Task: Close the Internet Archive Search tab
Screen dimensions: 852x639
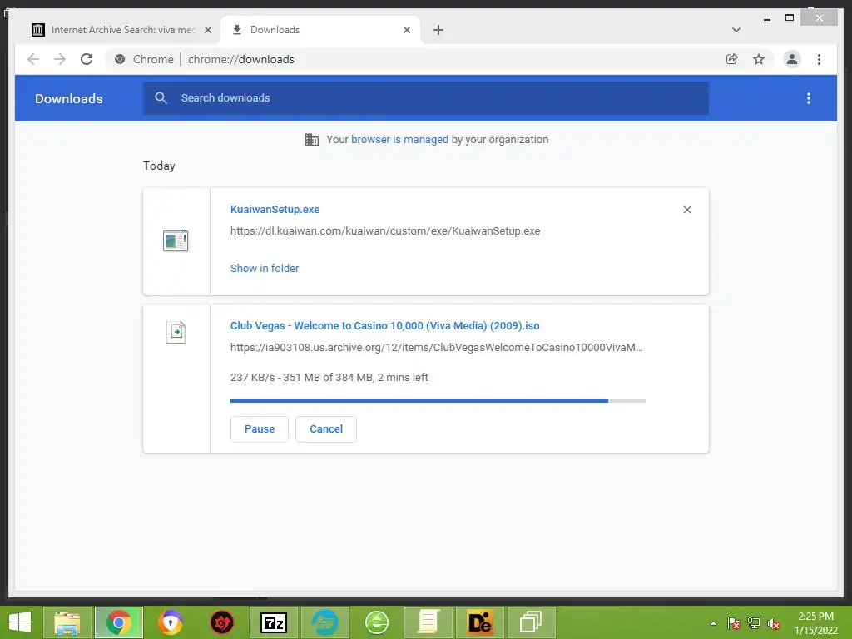Action: tap(207, 30)
